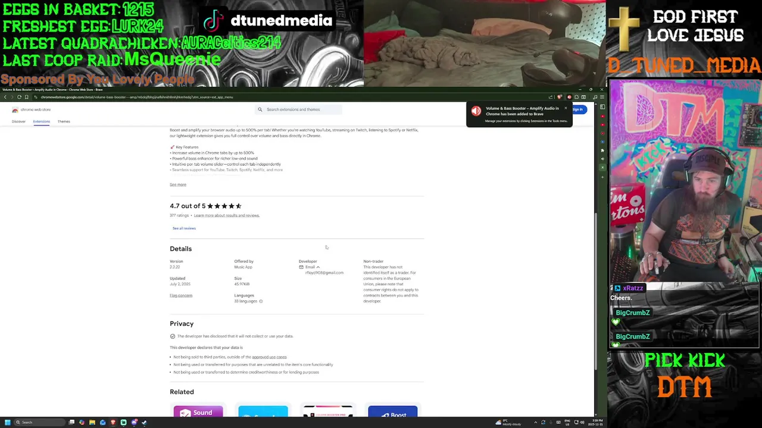The image size is (762, 428).
Task: Click the Windows taskbar Search box
Action: (39, 422)
